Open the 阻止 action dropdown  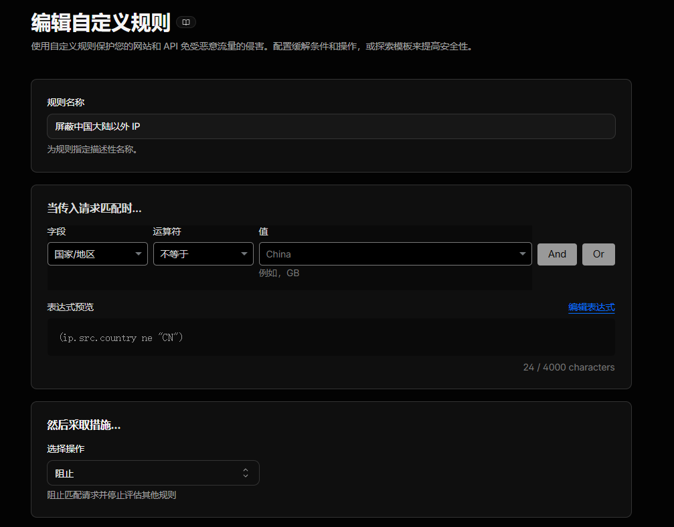coord(153,473)
